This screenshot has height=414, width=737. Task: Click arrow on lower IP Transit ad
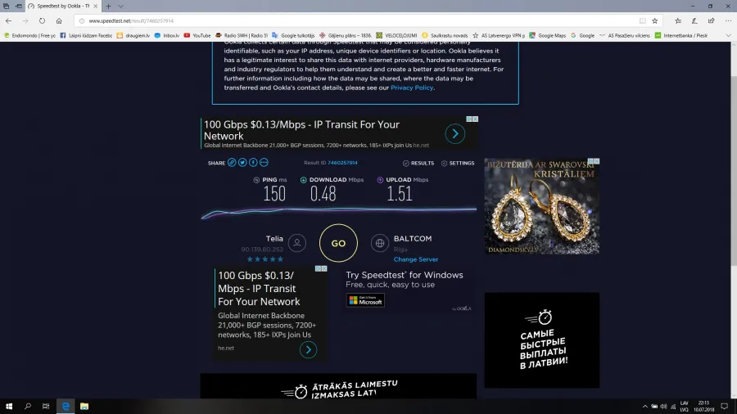[x=309, y=349]
